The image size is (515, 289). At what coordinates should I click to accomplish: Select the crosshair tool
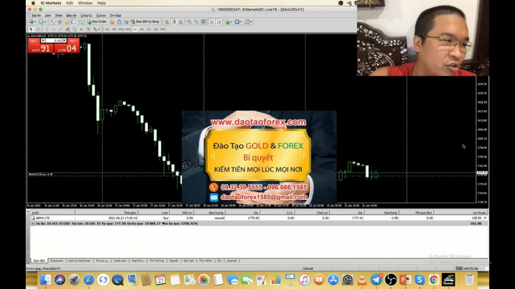pos(38,29)
